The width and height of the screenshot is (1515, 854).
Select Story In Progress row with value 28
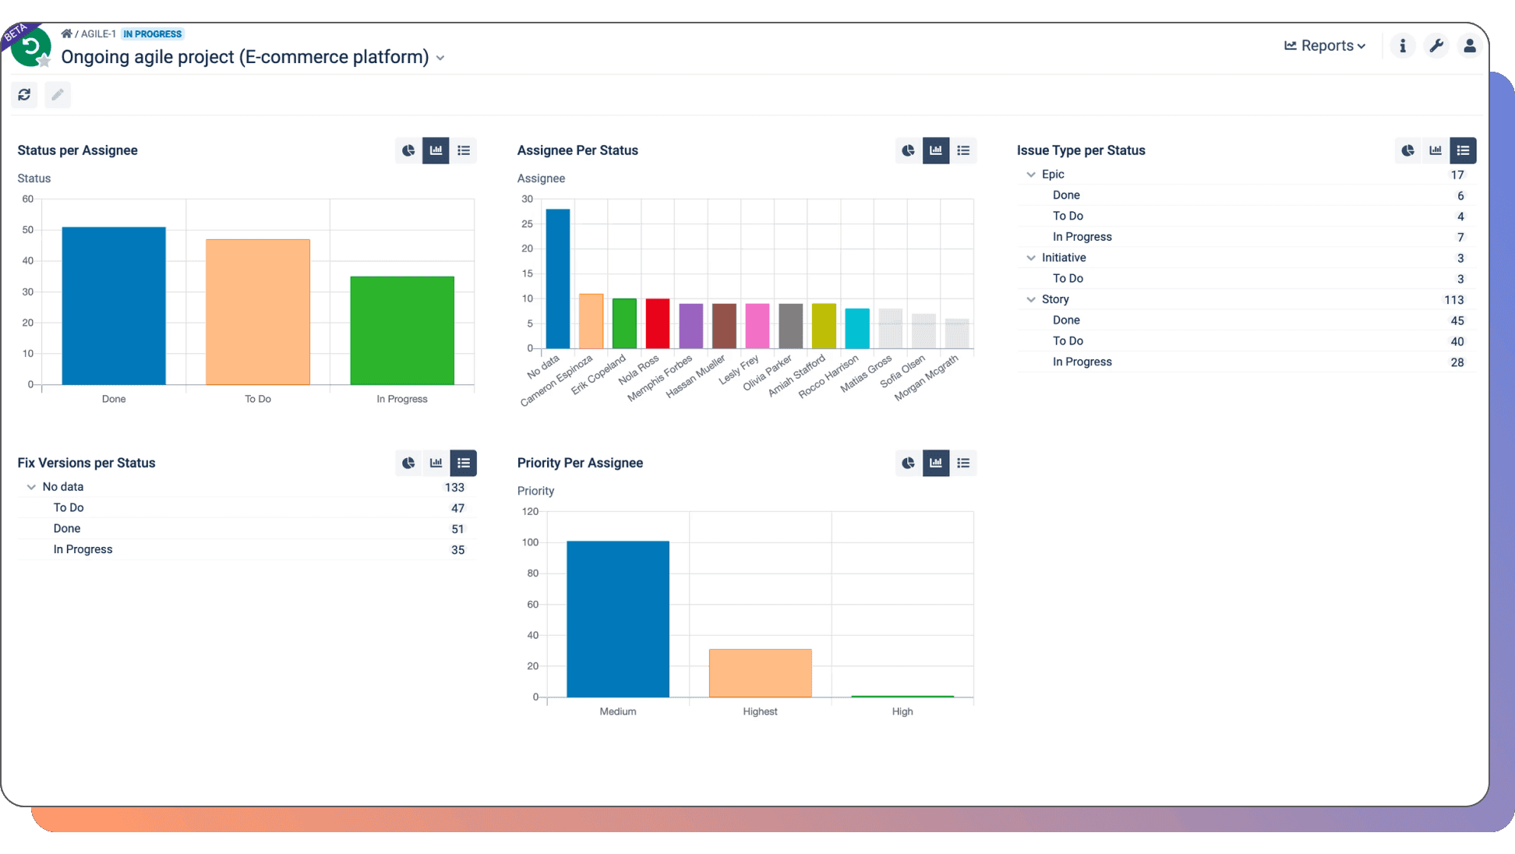[x=1247, y=362]
